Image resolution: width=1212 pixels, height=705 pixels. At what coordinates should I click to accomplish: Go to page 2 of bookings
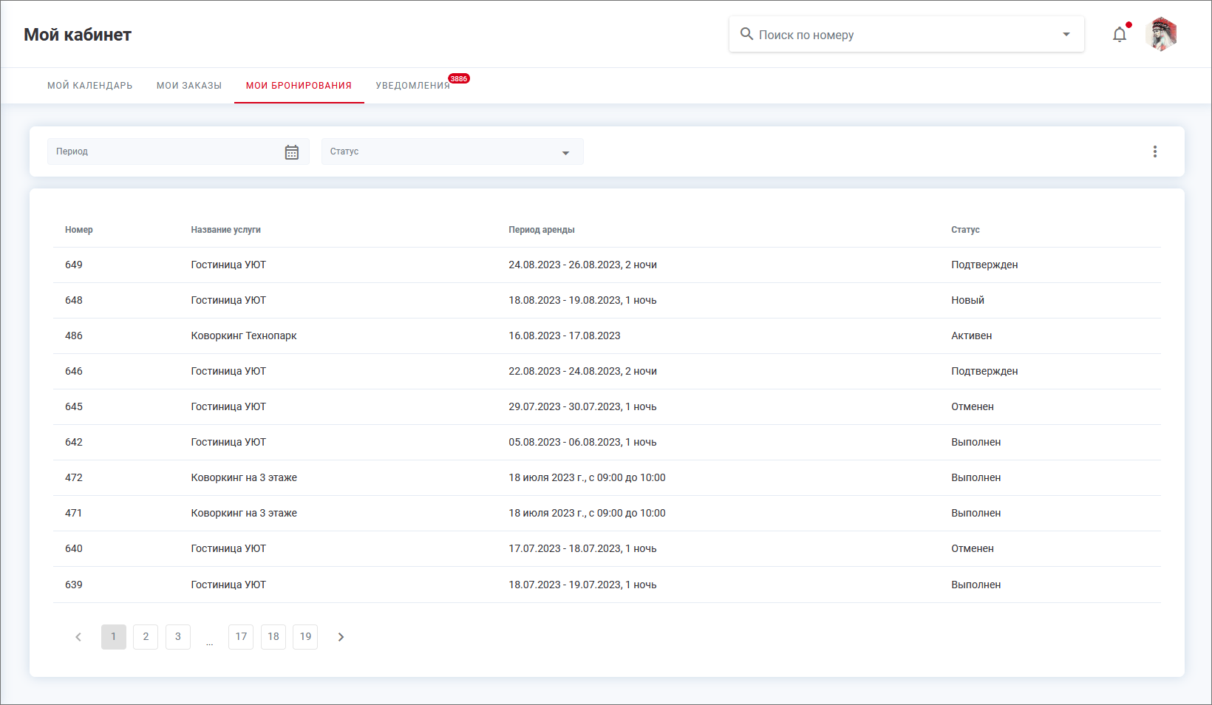(x=146, y=637)
